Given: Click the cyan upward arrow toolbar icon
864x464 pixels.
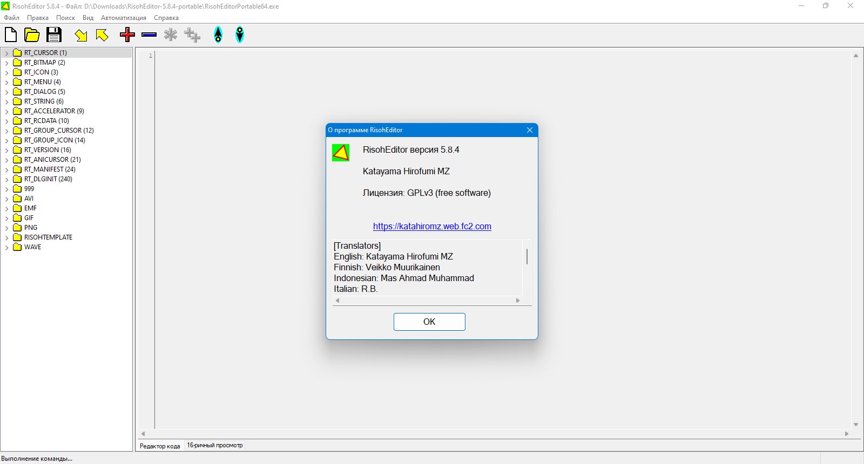Looking at the screenshot, I should tap(218, 35).
